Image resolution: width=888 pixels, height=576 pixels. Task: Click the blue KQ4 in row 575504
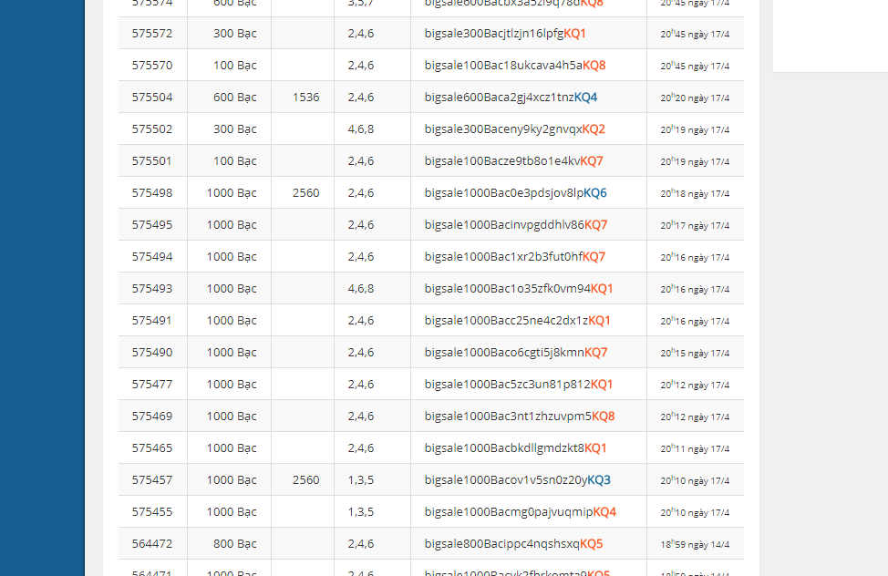point(585,98)
